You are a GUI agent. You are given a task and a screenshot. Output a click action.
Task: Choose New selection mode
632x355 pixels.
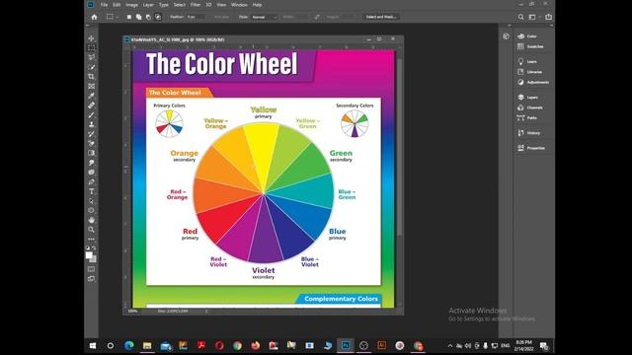(x=129, y=17)
